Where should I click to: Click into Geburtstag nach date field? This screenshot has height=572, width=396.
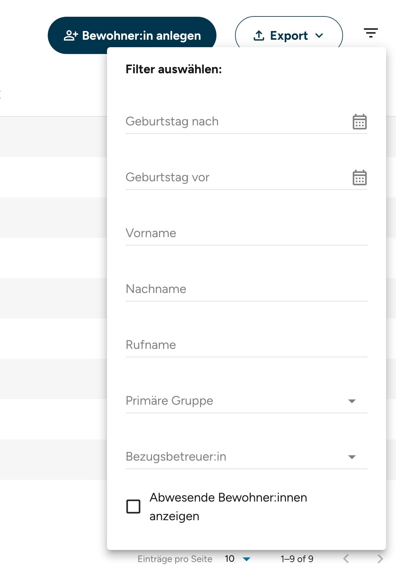[x=237, y=121]
